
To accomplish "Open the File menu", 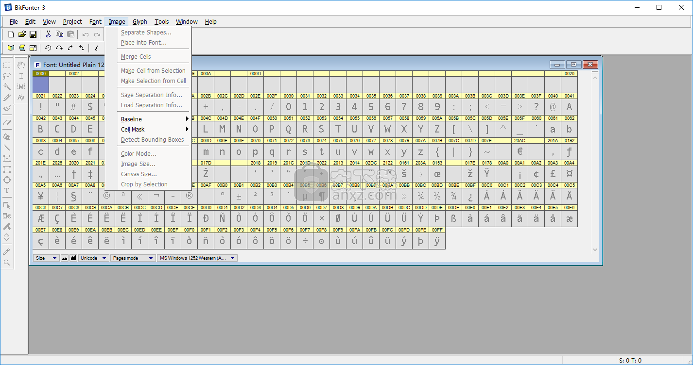I will tap(14, 22).
